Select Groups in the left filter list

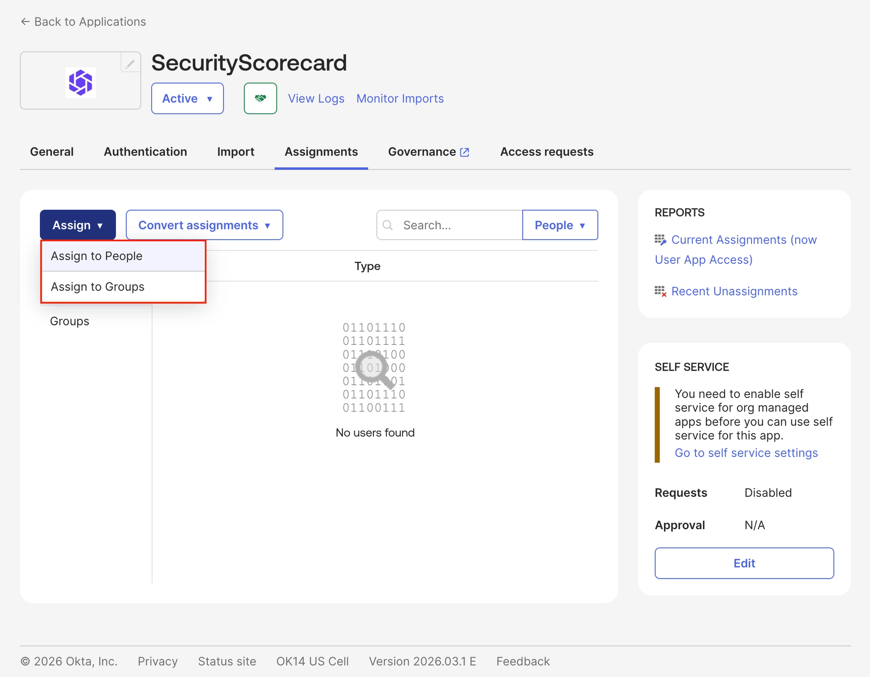pos(70,322)
